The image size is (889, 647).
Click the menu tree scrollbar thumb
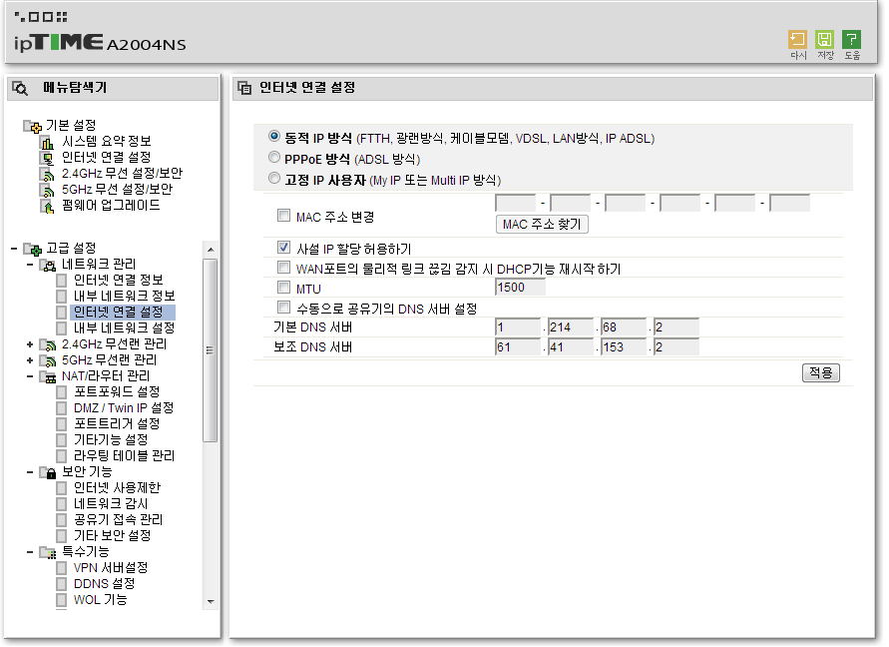pos(210,350)
